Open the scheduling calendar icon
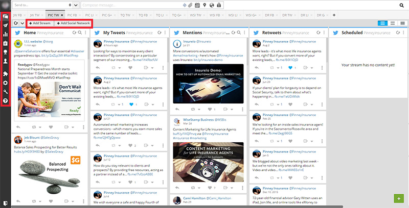 (197, 5)
